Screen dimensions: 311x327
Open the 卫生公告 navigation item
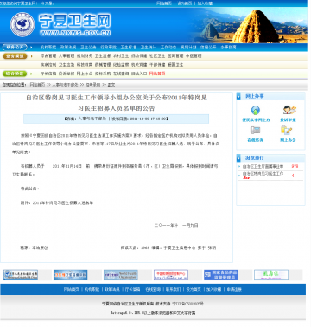click(88, 47)
